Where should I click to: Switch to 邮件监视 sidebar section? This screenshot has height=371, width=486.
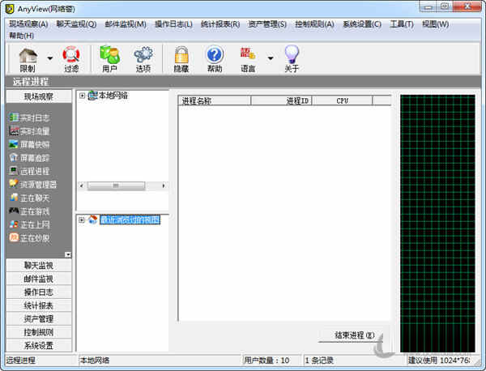[39, 279]
